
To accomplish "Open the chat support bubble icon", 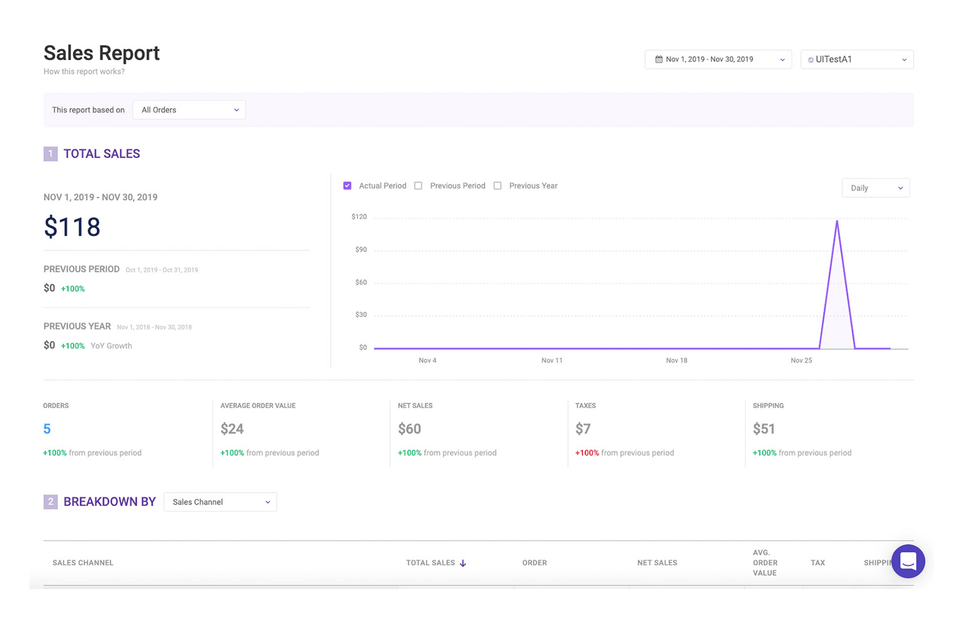I will point(908,561).
